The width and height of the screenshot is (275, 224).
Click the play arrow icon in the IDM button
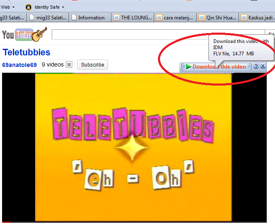click(188, 67)
